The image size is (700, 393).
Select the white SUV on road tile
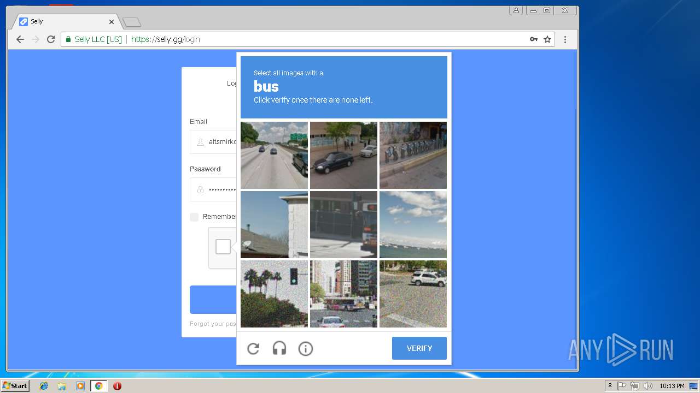[x=413, y=294]
